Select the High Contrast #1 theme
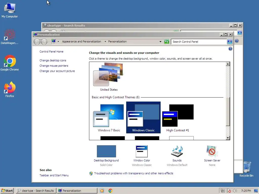This screenshot has height=194, width=259. click(178, 117)
